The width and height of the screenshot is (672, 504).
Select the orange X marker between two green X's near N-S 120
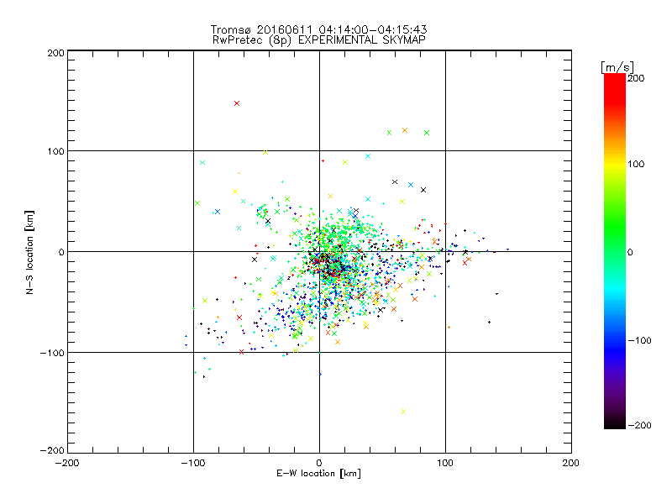pyautogui.click(x=405, y=130)
